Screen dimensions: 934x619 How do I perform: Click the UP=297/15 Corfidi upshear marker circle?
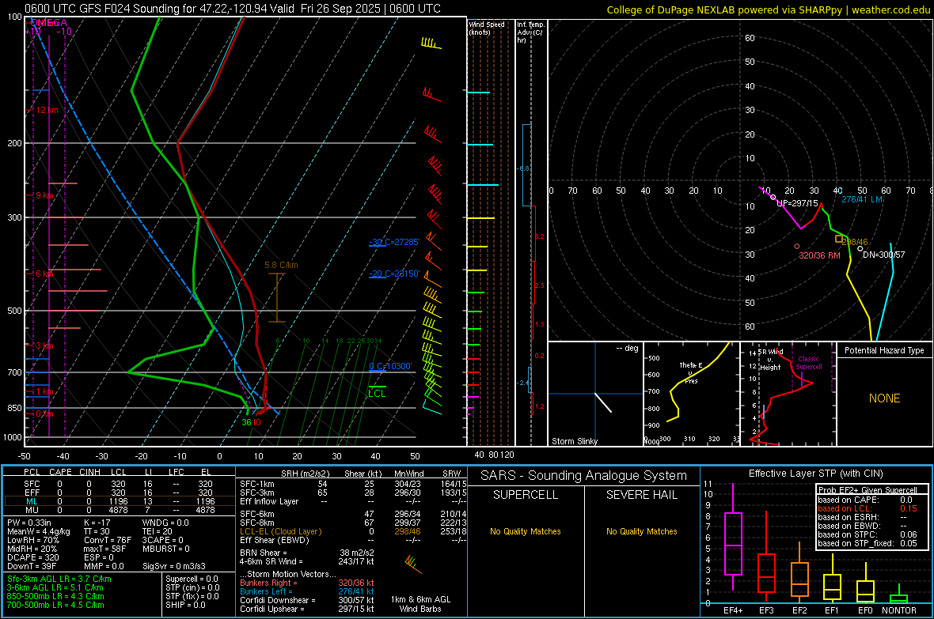[x=773, y=197]
